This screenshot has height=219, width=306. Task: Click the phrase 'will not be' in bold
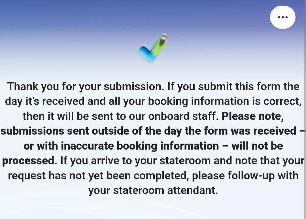coord(257,146)
